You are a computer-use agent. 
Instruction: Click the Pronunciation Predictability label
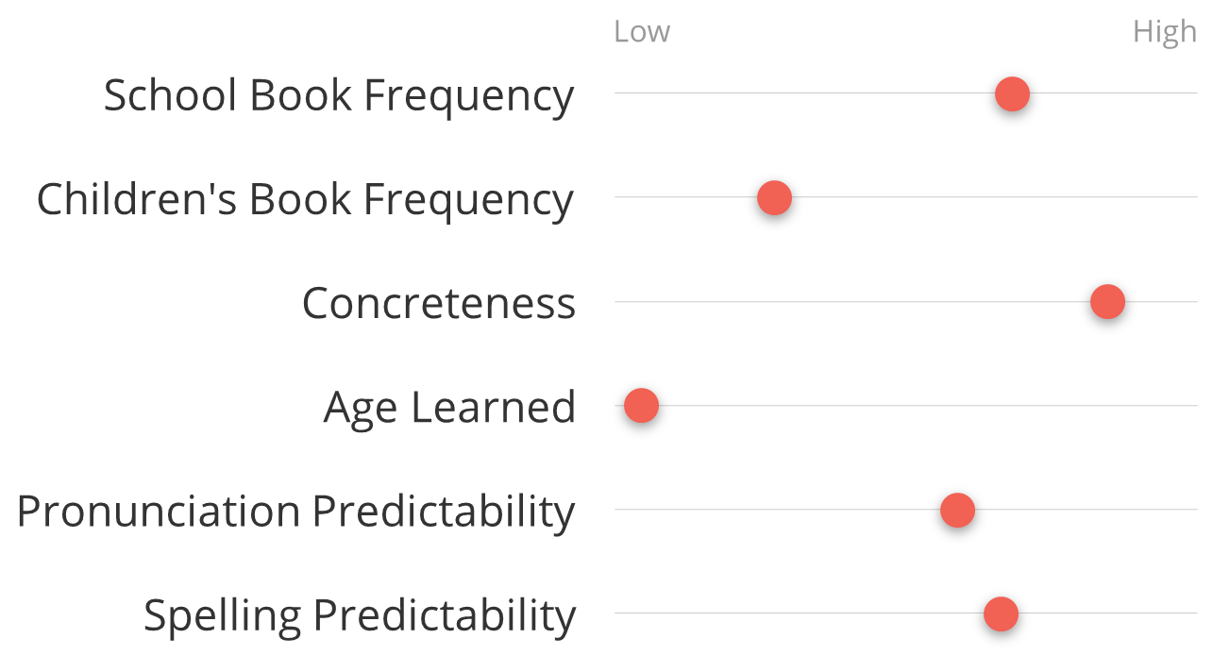(295, 512)
